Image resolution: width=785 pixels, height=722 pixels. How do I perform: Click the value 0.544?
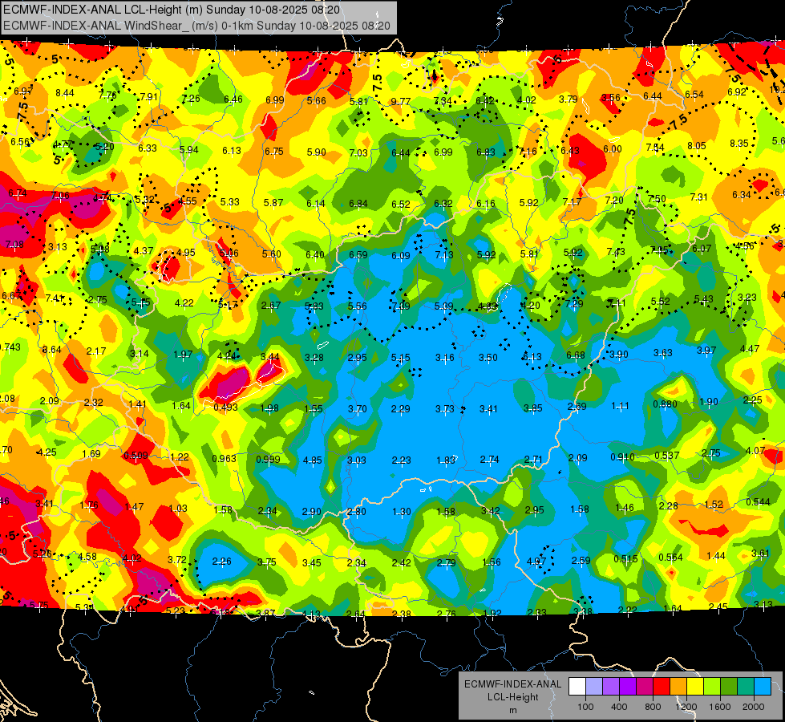click(x=758, y=502)
